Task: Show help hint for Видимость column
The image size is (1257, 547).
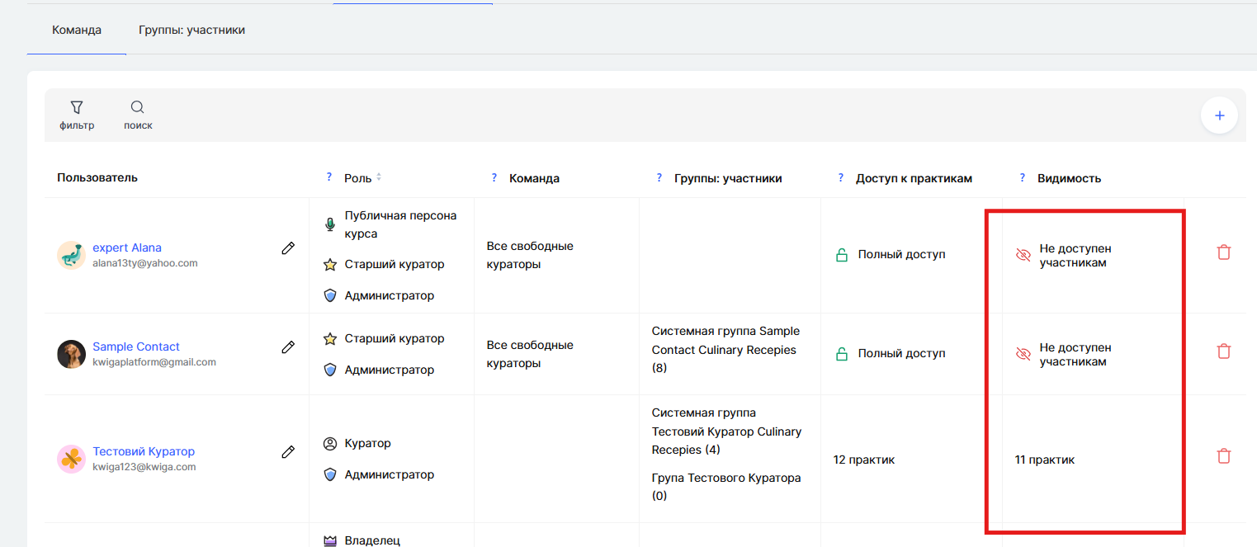Action: pos(1023,177)
